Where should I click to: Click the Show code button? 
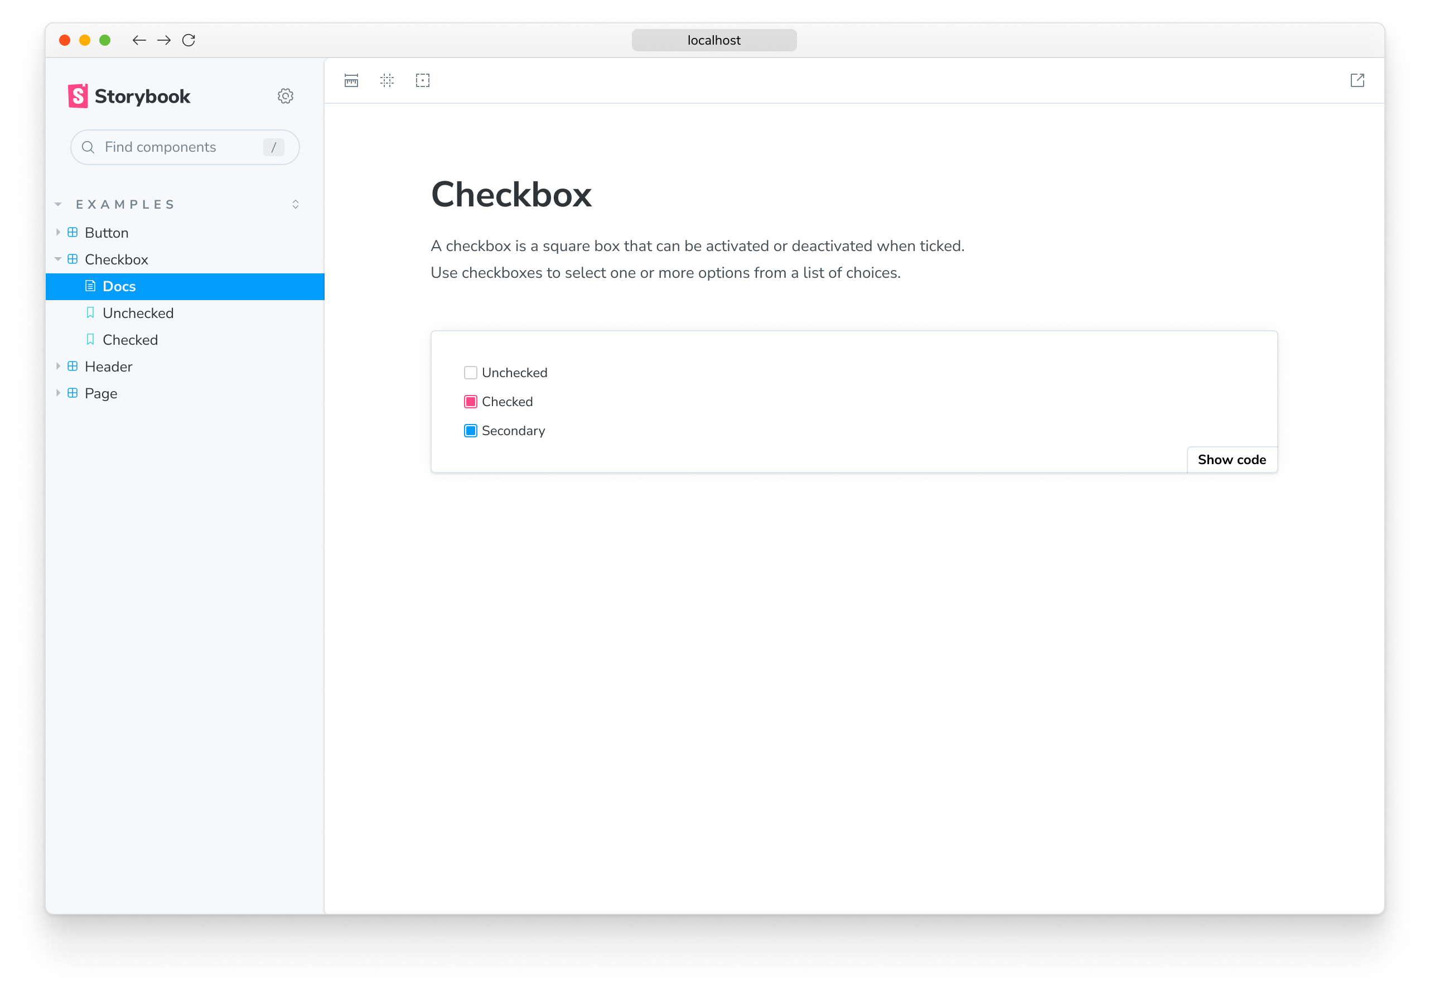1230,460
